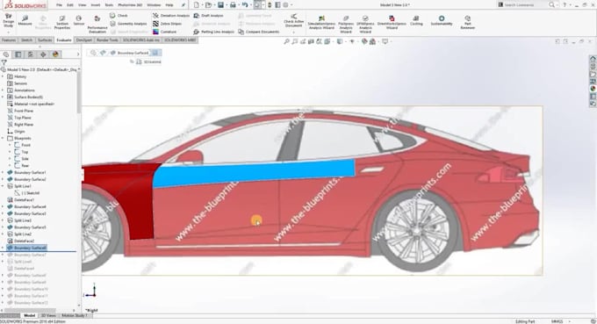Switch to the 3D Views bottom tab

48,315
